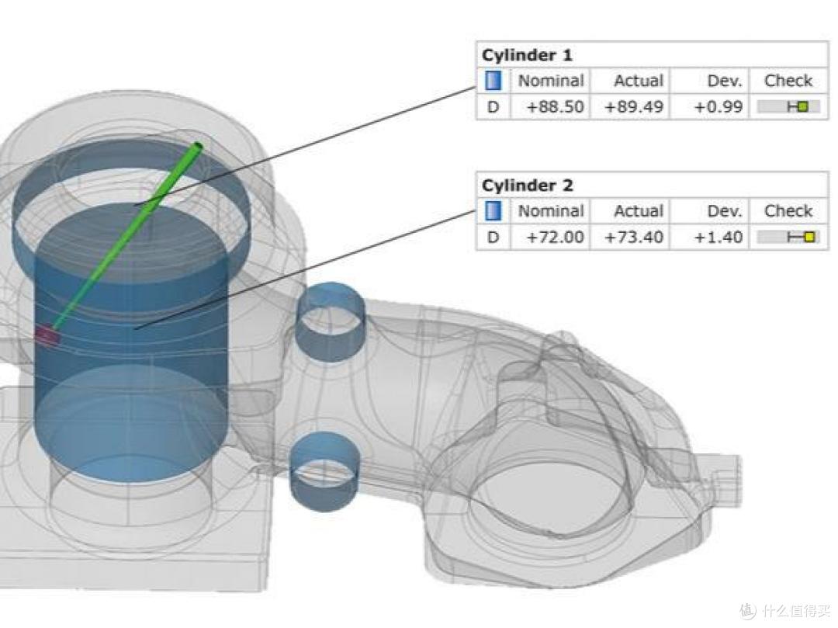Viewport: 838px width, 628px height.
Task: Click Nominal header in Cylinder 2 table
Action: (550, 211)
